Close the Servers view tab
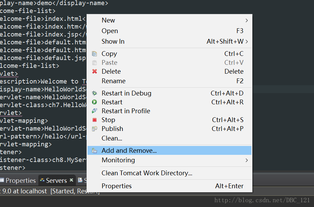The height and width of the screenshot is (207, 314). 71,180
